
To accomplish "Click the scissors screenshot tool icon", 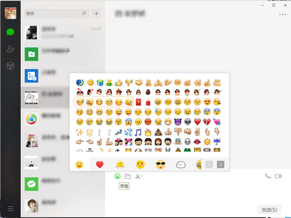I will pos(137,176).
